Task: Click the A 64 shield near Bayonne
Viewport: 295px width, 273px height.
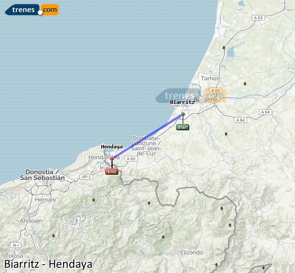Action: [240, 120]
